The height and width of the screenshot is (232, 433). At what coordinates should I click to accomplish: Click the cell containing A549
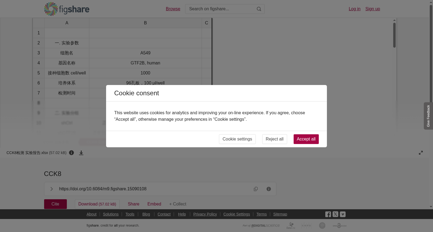(145, 53)
